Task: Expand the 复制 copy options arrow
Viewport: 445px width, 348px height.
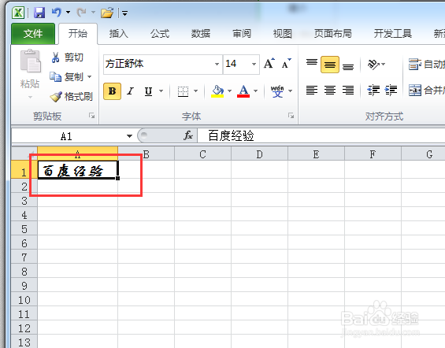Action: click(90, 77)
